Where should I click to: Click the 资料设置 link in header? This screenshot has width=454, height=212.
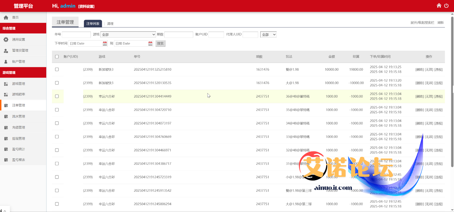(x=86, y=6)
